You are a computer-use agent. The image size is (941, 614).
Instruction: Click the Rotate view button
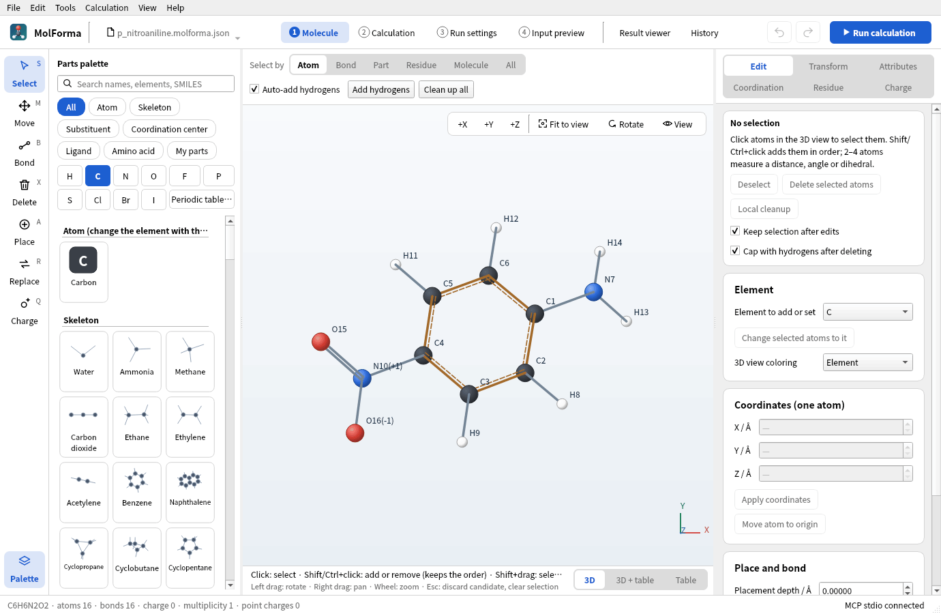tap(626, 124)
